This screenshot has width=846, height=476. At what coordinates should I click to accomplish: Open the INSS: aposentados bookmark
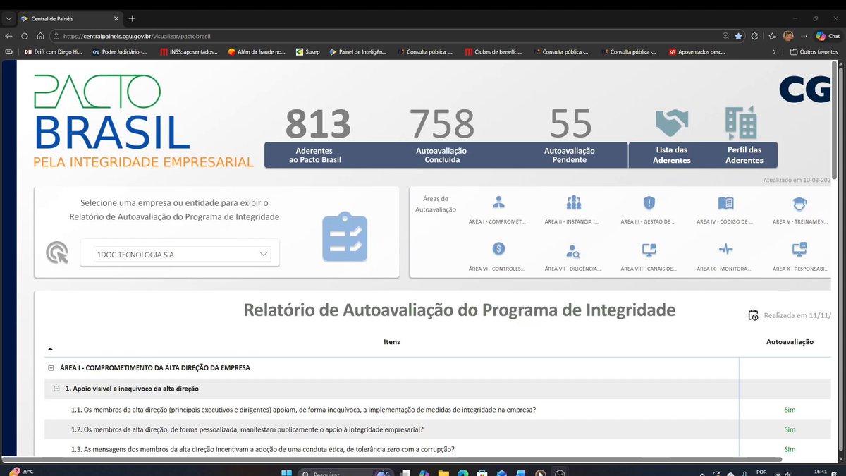[x=189, y=51]
